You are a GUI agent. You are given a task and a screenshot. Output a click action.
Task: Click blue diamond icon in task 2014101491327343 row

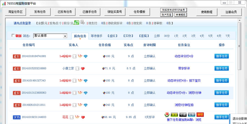pos(86,81)
